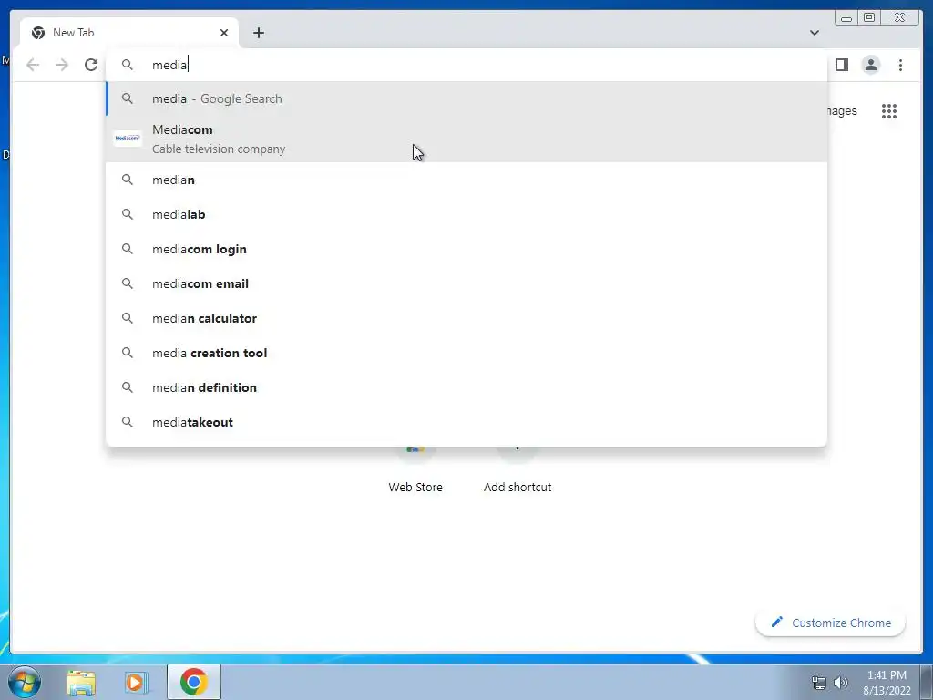Close the New Tab tab

tap(224, 33)
